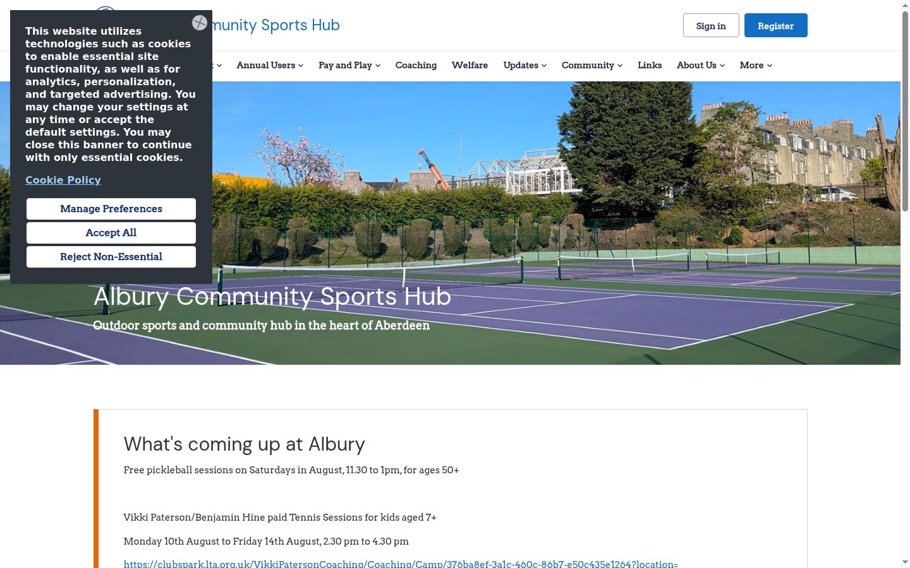
Task: Click the Sports Hub site title in header
Action: 276,25
